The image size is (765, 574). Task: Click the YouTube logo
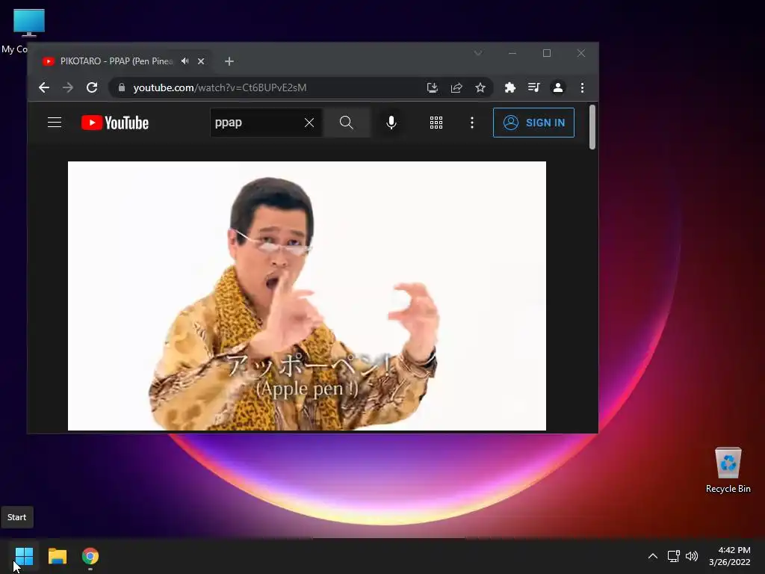click(114, 123)
